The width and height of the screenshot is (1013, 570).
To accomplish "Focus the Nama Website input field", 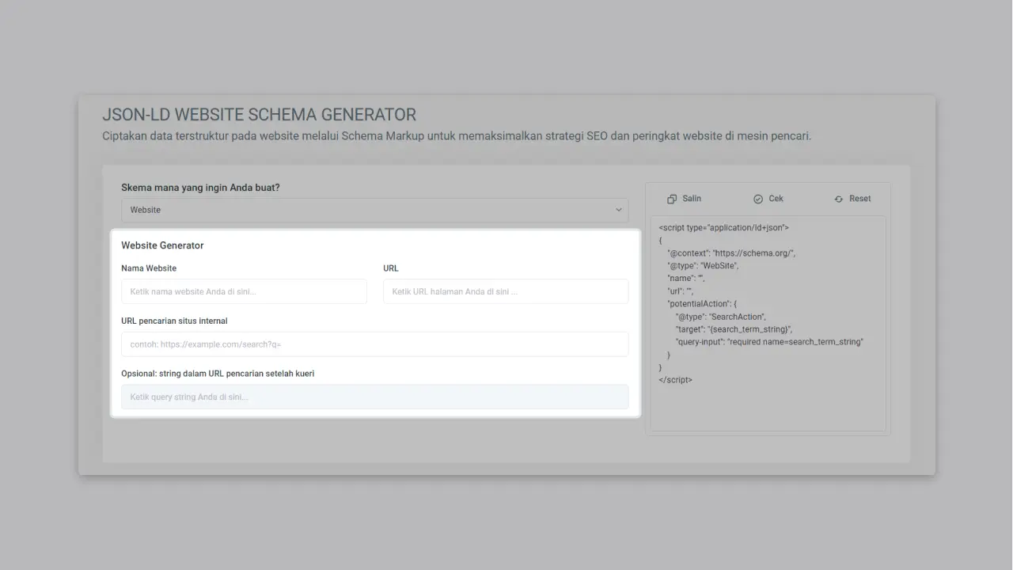I will [243, 291].
